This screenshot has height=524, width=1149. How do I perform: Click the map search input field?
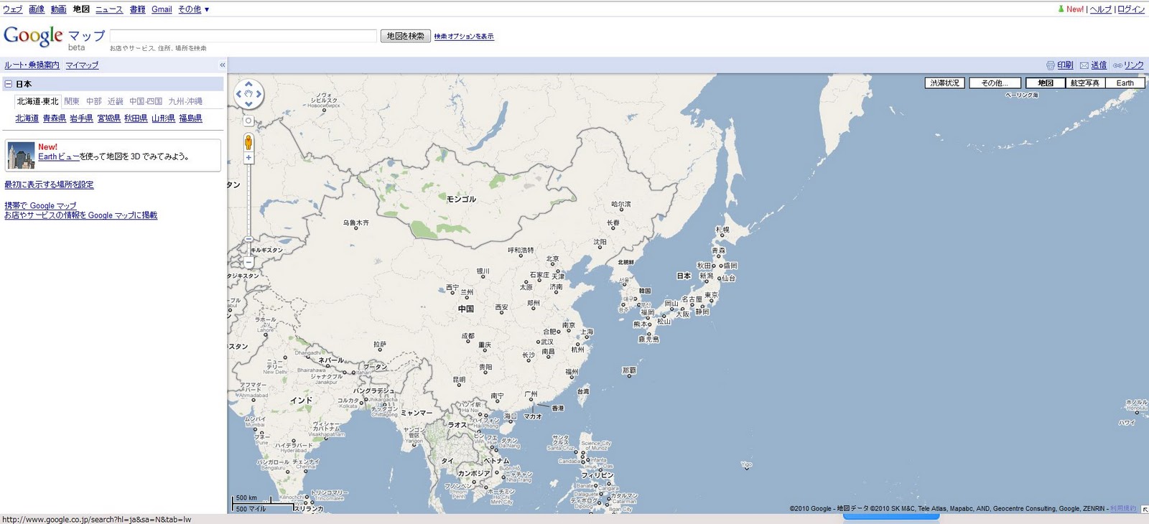pos(243,36)
